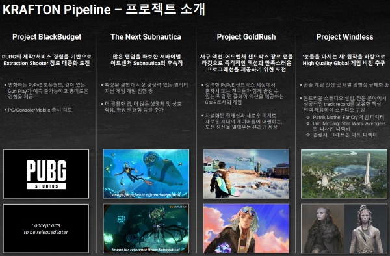Open the Windless character concept portraits image
Viewport: 390px width, 256px height.
point(344,229)
